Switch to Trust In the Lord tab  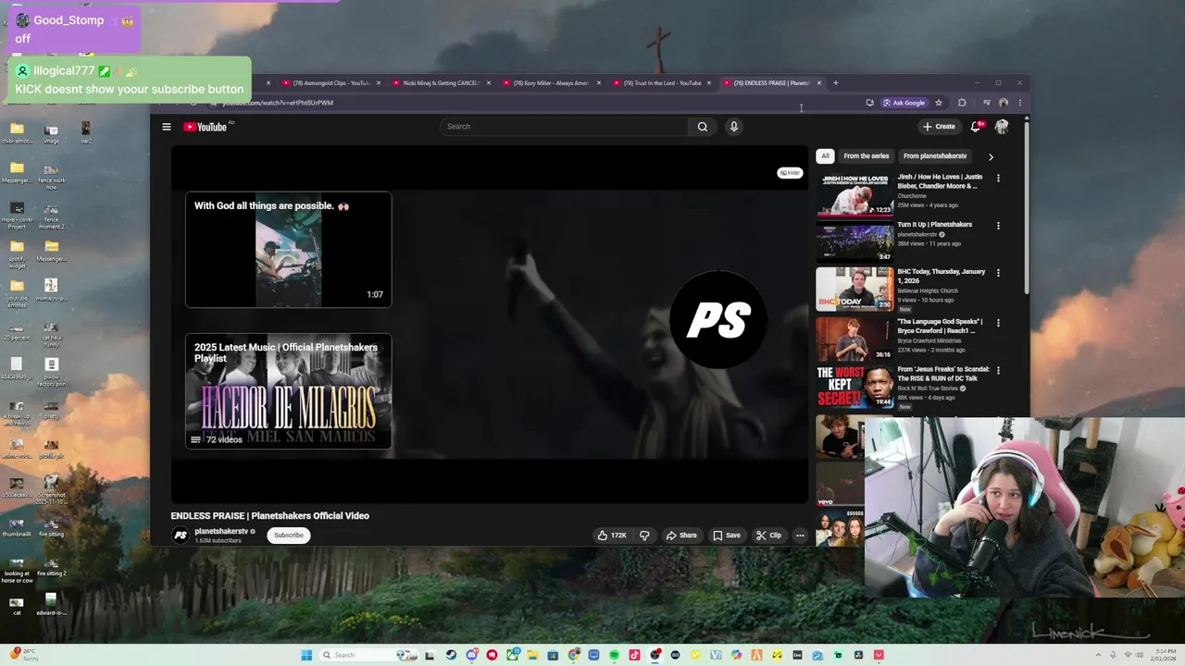tap(661, 83)
